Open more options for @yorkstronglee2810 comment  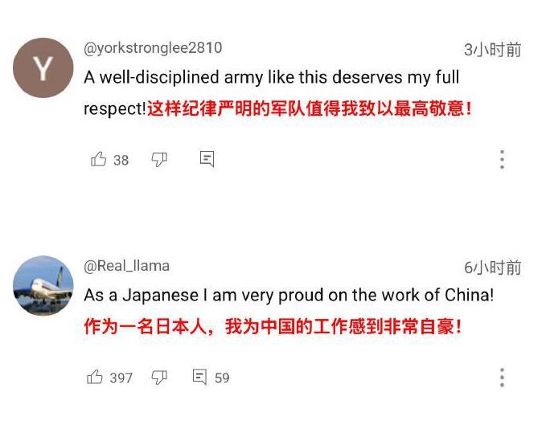pyautogui.click(x=502, y=159)
